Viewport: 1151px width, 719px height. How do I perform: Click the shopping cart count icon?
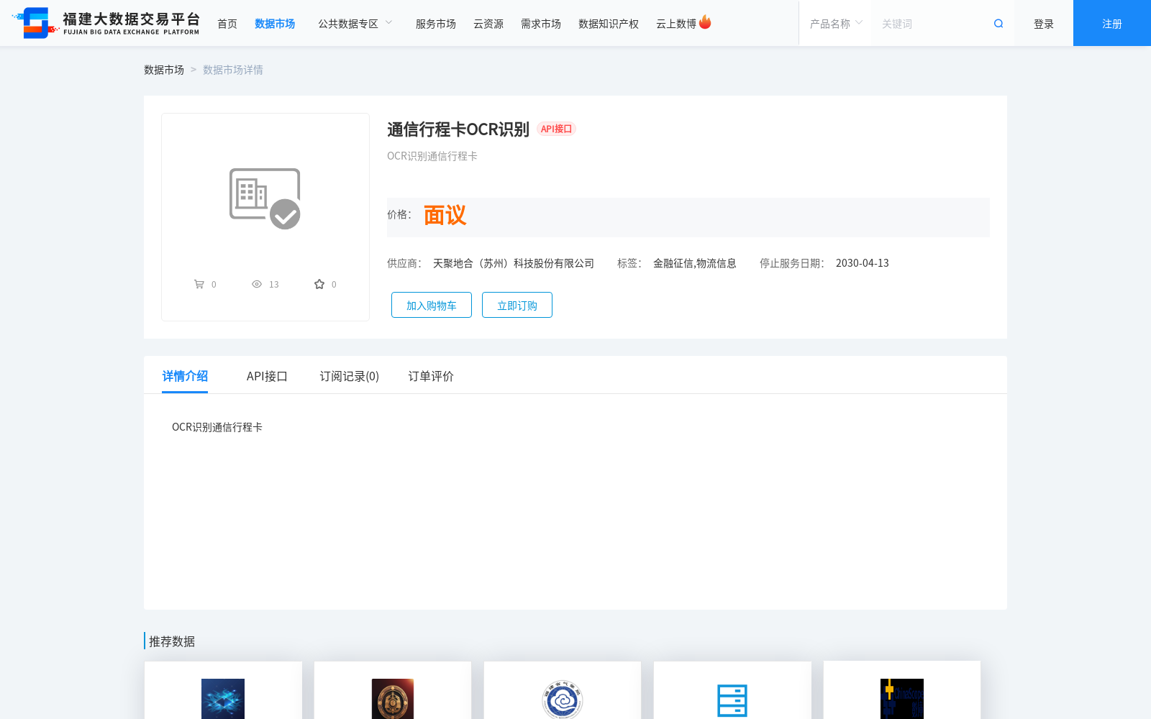[199, 284]
